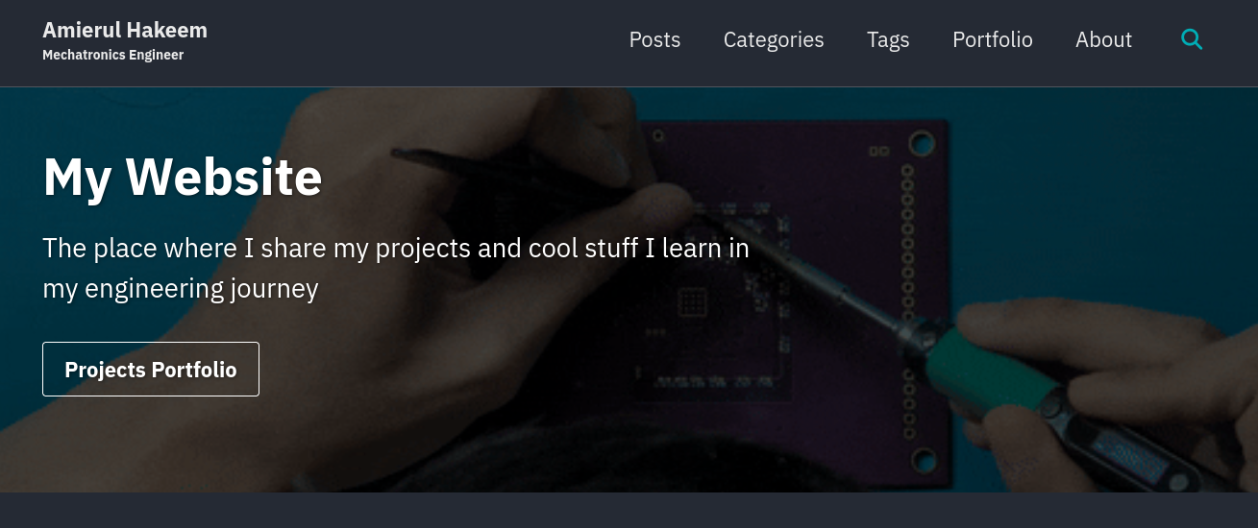Click the circuit board's top-right mounting hole

pos(922,144)
